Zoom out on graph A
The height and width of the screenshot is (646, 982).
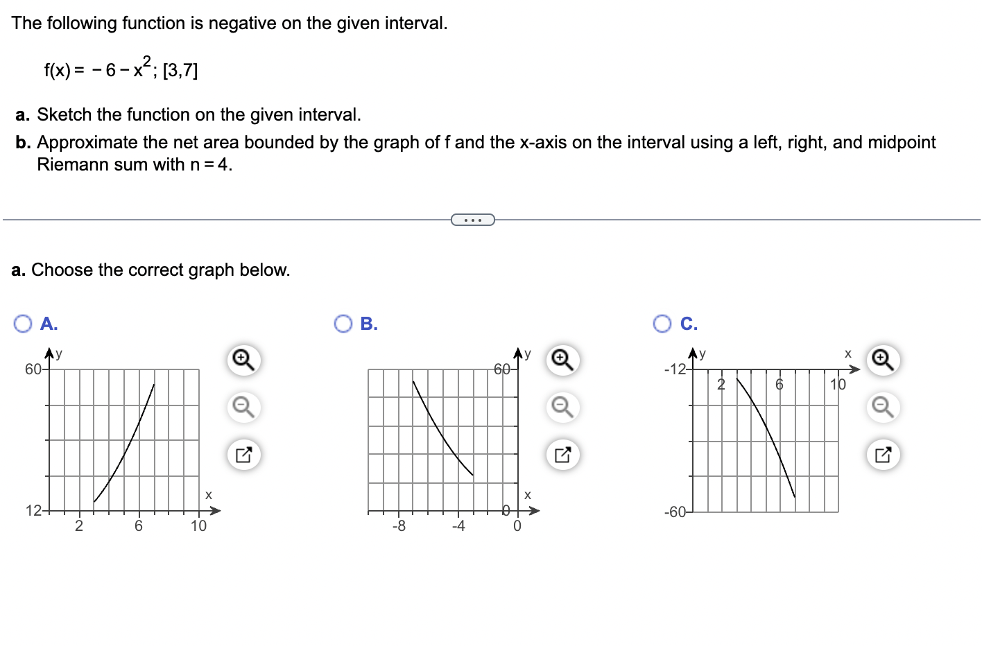243,408
